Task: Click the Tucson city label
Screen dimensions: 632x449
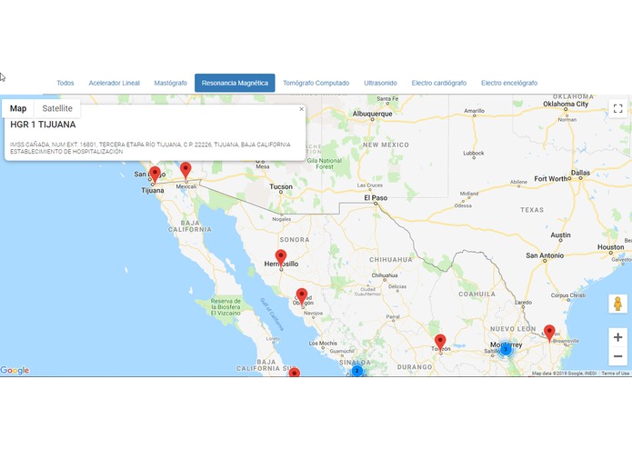Action: click(281, 187)
